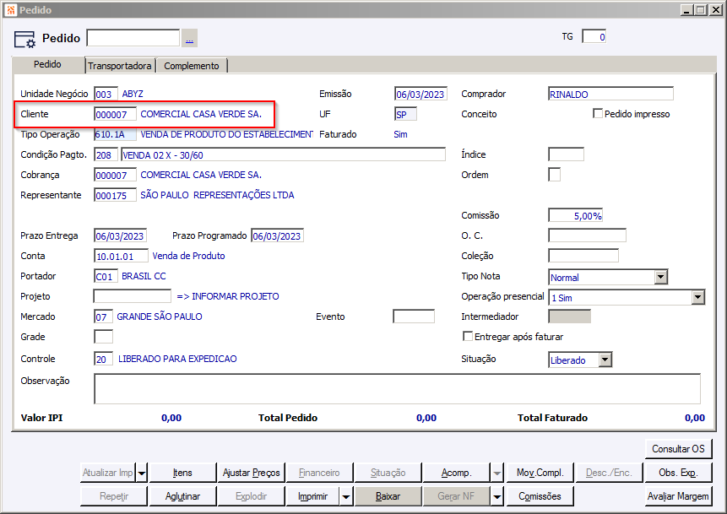Open order lookup with the ellipsis button

click(x=189, y=38)
